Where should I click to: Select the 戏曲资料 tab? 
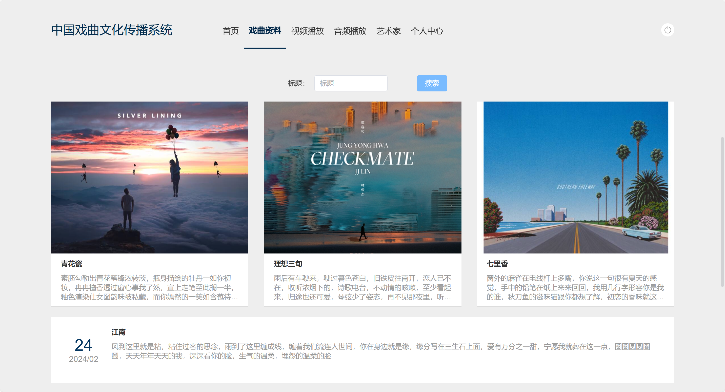point(265,30)
